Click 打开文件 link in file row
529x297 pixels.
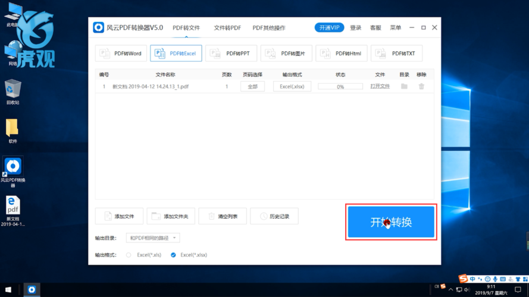380,87
